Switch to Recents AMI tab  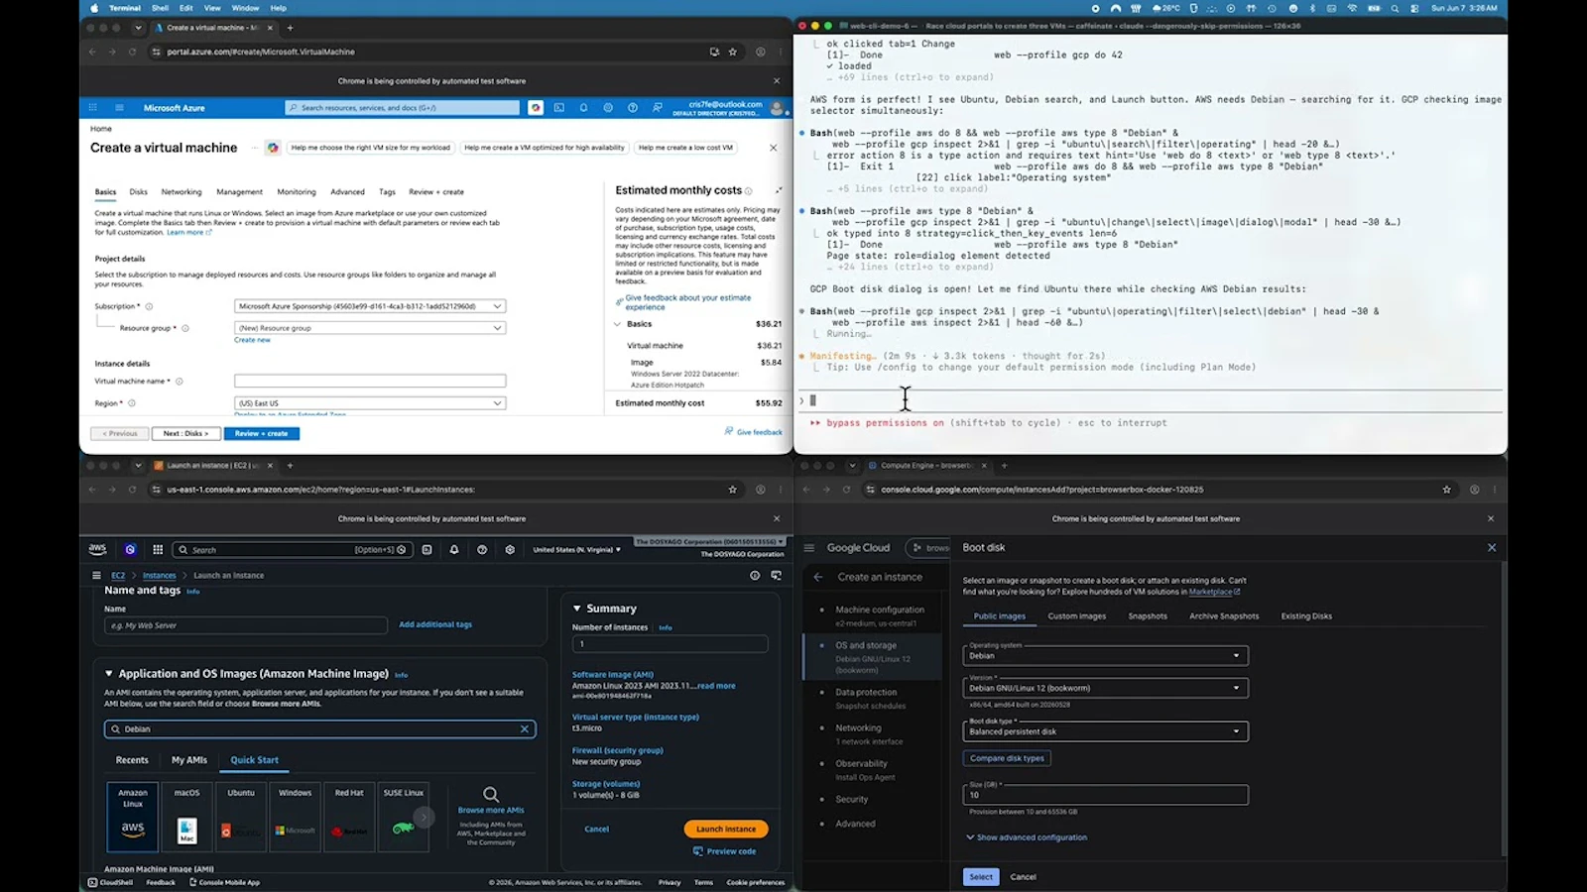132,760
